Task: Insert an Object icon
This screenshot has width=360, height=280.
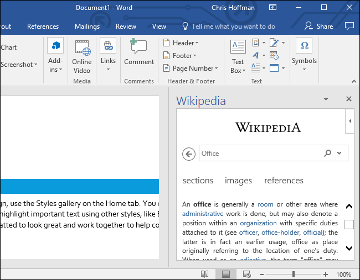Action: [x=274, y=68]
